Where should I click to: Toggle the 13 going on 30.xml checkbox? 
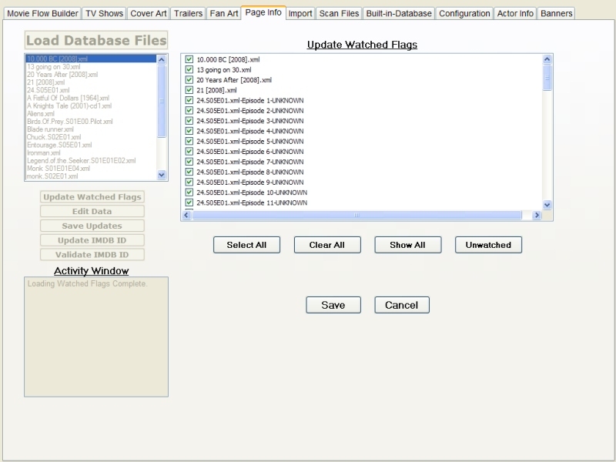coord(189,70)
